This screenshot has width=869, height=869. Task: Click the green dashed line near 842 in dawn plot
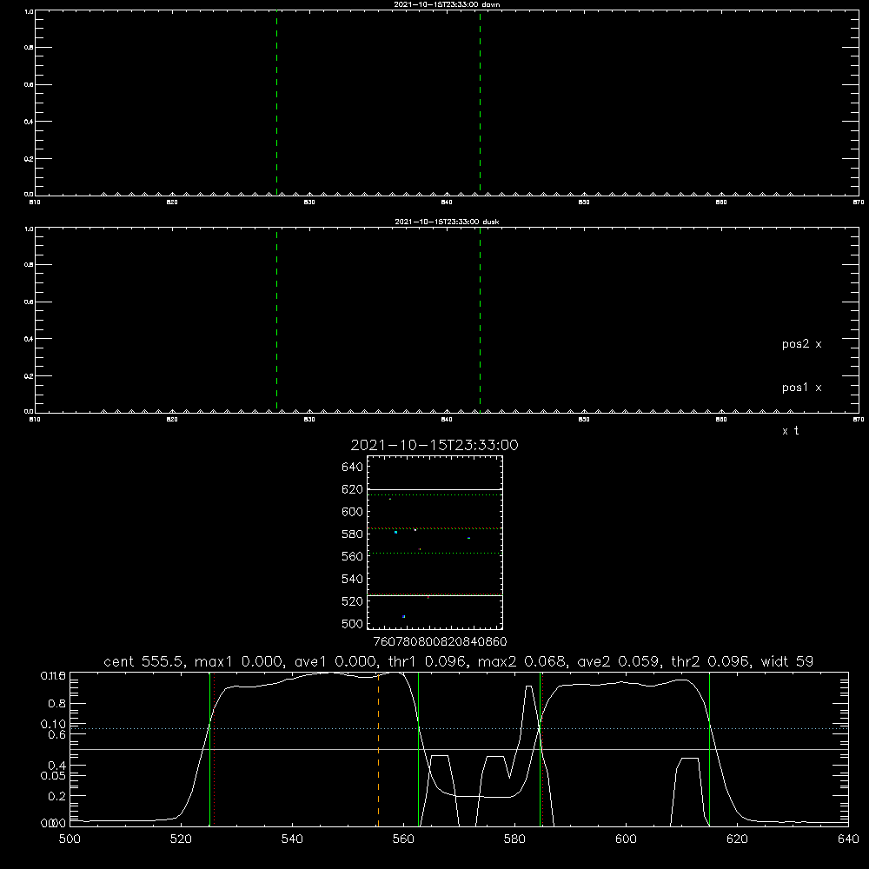pos(480,103)
